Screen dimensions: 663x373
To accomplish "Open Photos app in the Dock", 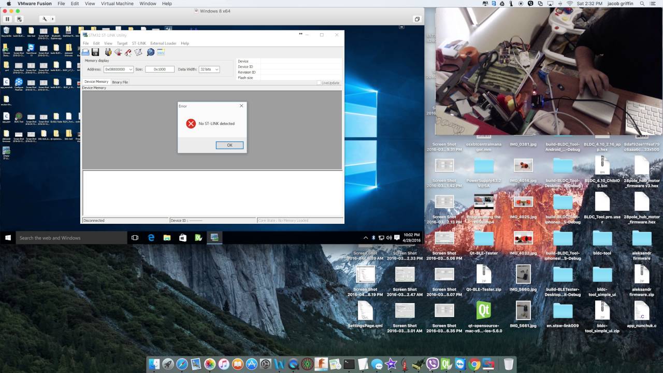I will [x=210, y=364].
